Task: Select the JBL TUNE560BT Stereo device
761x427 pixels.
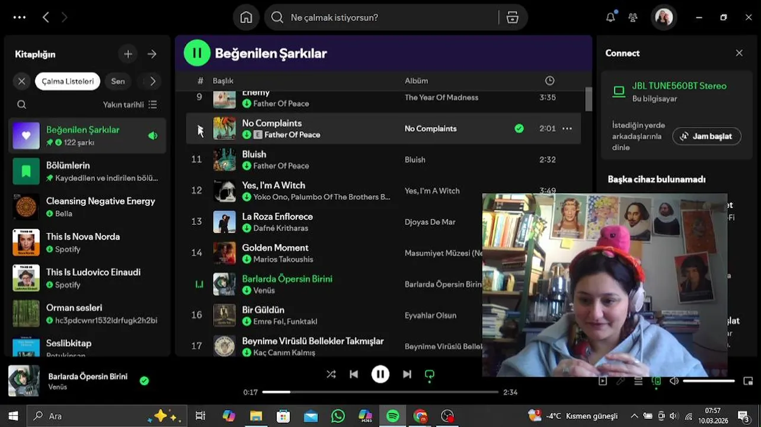Action: pos(679,86)
